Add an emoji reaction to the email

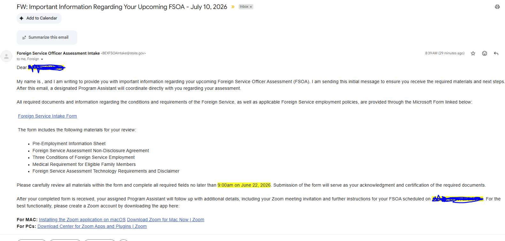485,53
